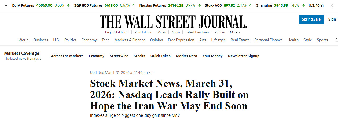
Task: Select the Streetwise tab
Action: (119, 56)
